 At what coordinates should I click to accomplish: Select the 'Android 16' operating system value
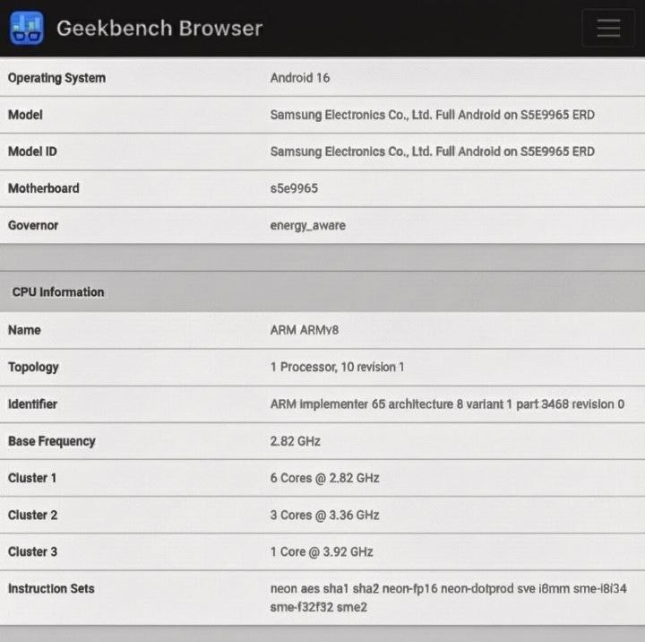[x=300, y=78]
